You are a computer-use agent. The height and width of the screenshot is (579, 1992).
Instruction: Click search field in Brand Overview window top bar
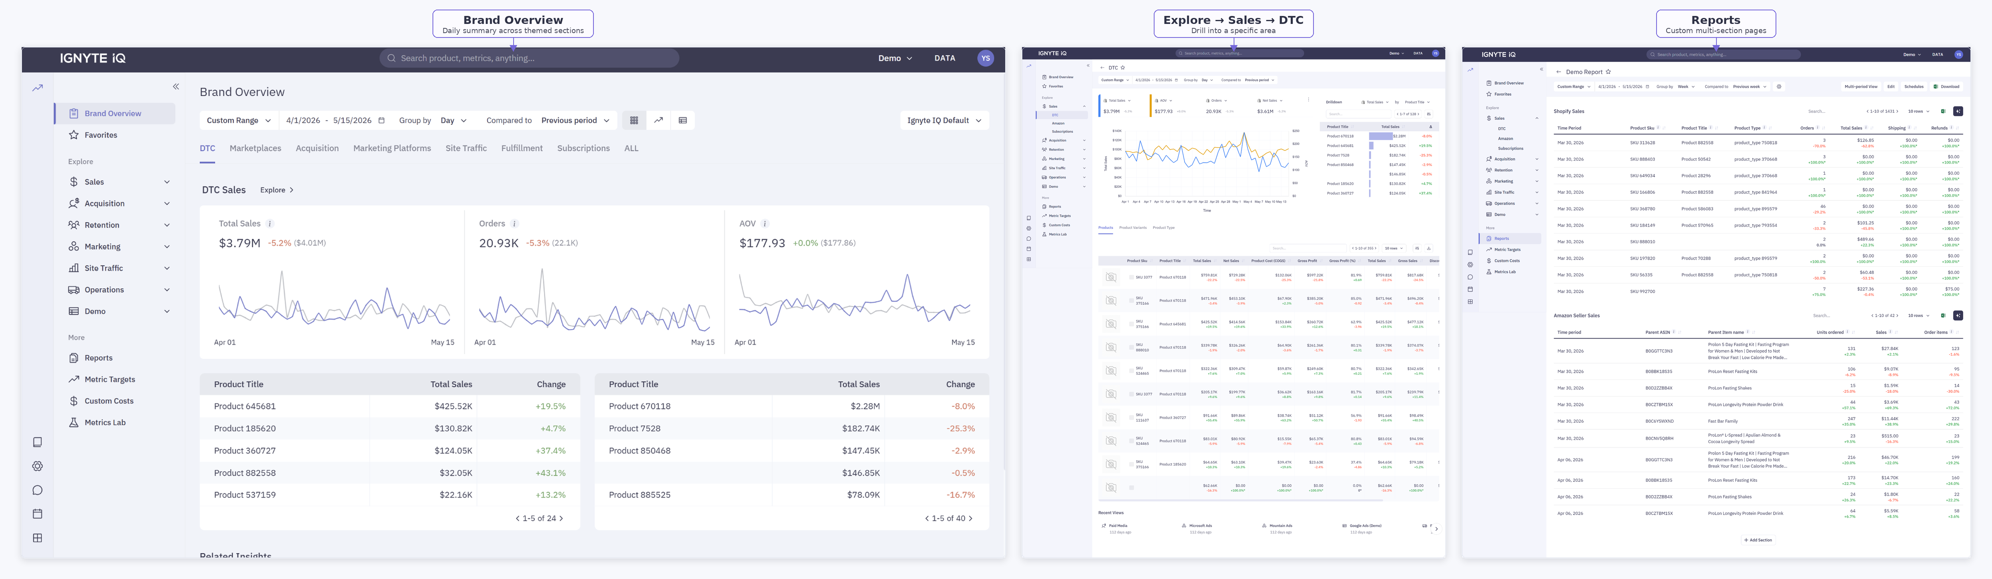coord(529,58)
